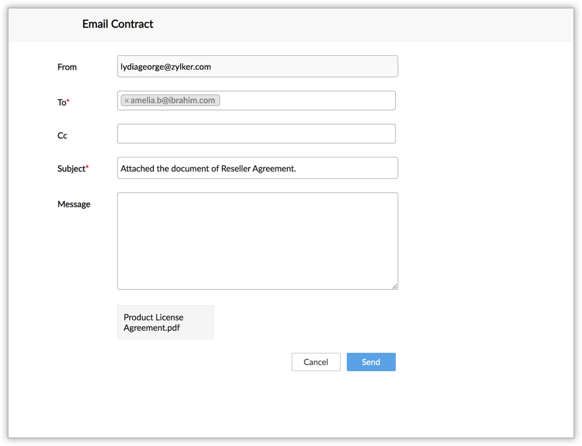Focus the Cc input field

256,134
